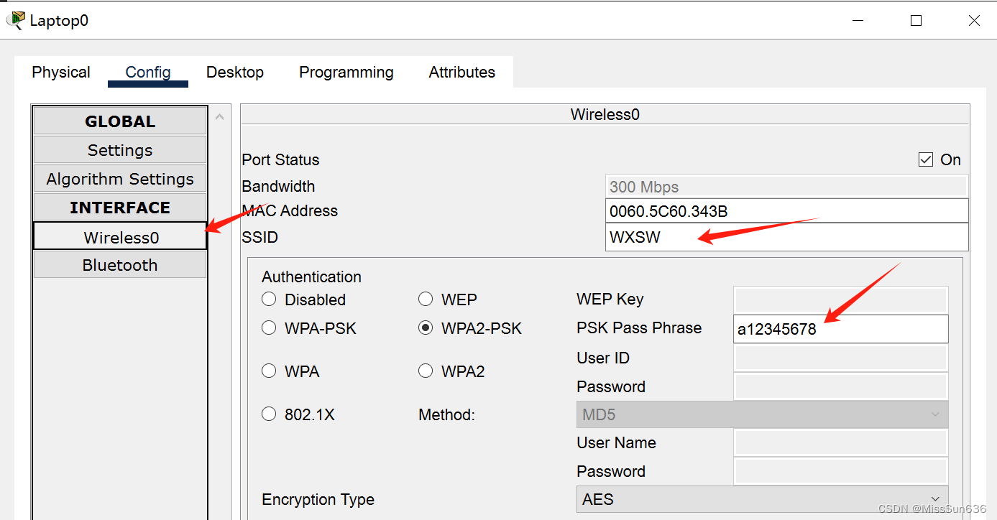
Task: Toggle the Port Status On checkbox
Action: (x=926, y=159)
